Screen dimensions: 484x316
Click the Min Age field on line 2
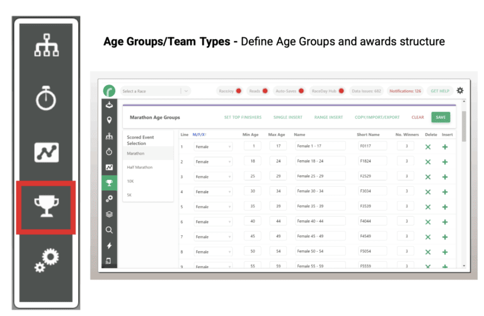[252, 161]
